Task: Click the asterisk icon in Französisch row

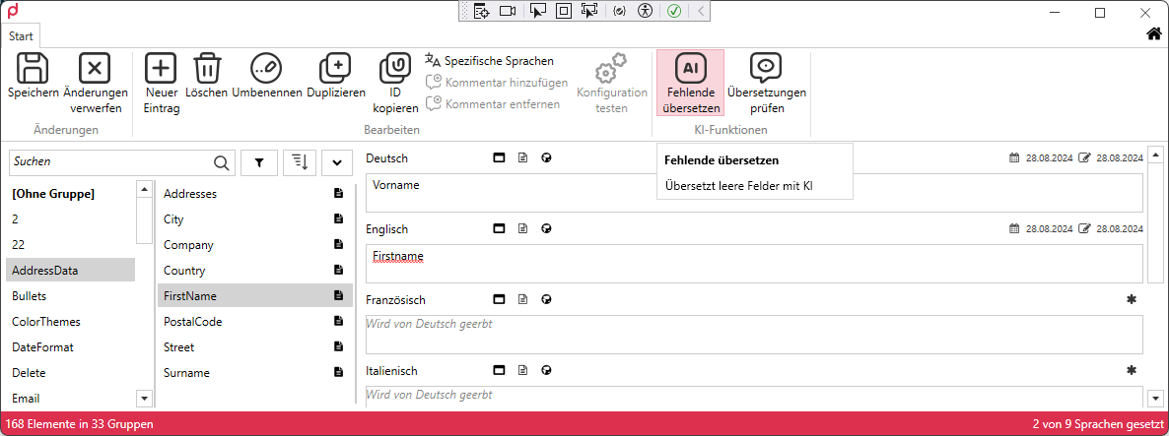Action: (x=1131, y=299)
